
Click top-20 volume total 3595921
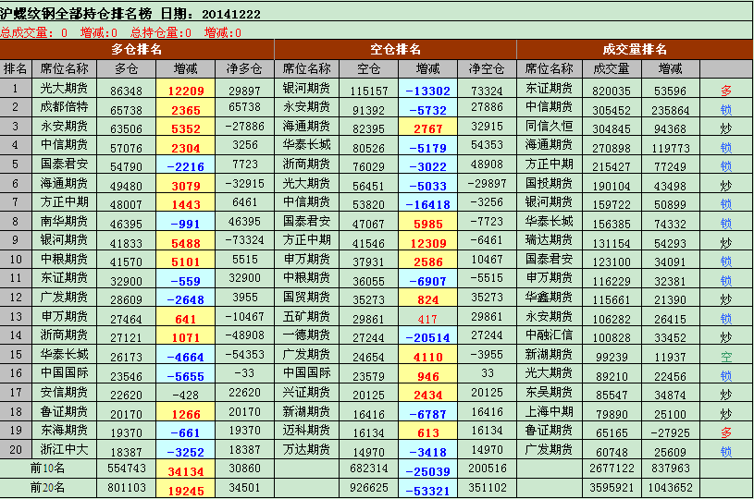point(612,488)
